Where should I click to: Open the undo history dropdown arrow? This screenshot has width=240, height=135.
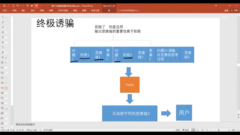[20, 6]
